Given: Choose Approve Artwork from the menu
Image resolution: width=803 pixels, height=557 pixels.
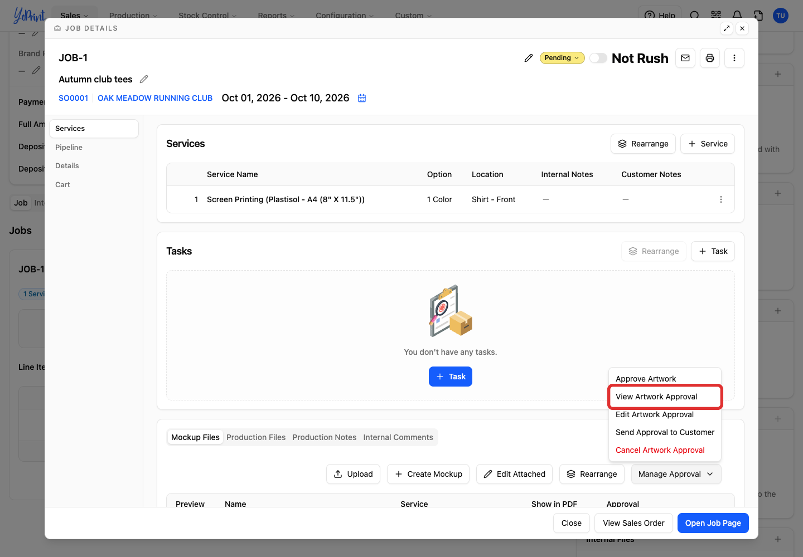Looking at the screenshot, I should point(665,379).
